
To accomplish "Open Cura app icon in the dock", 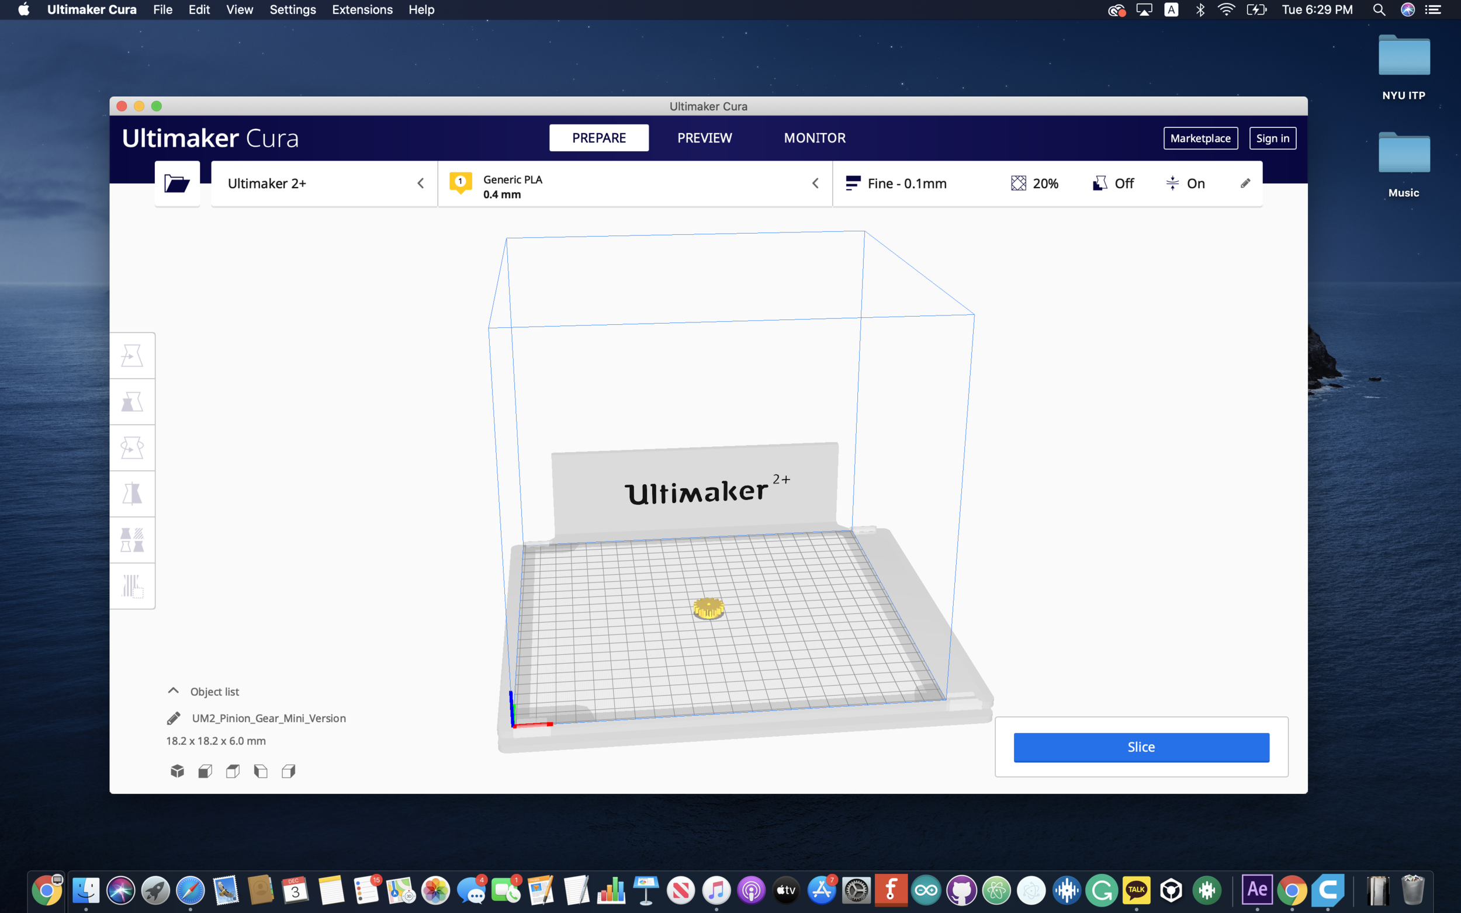I will pos(1328,890).
